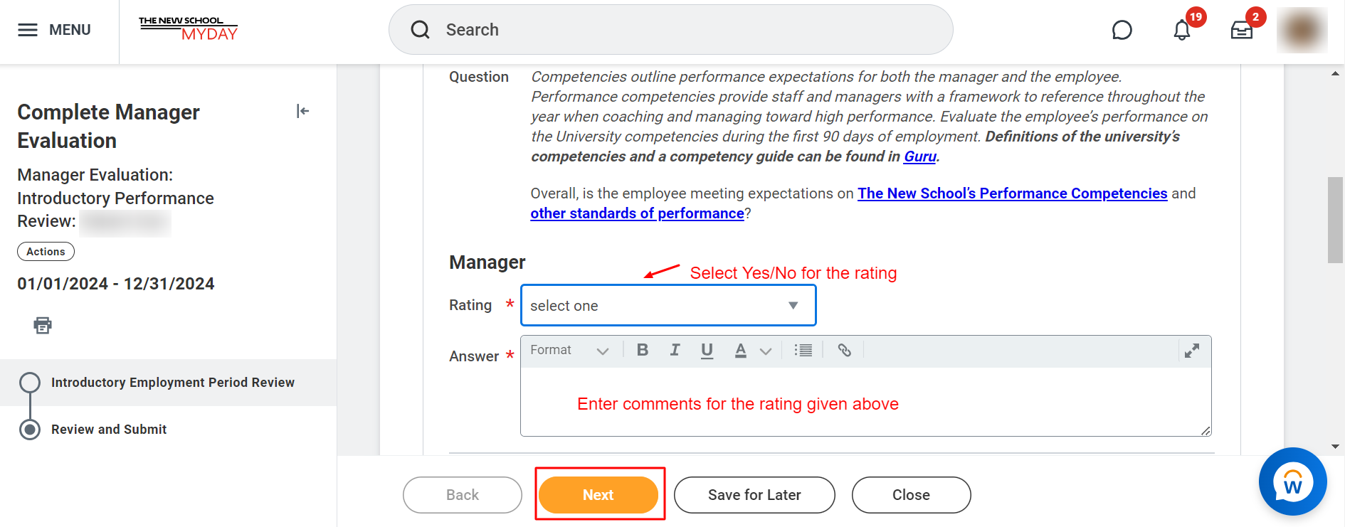
Task: Insert a link using chain icon
Action: (x=844, y=350)
